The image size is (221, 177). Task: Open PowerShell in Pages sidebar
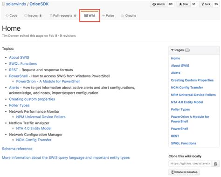180,129
